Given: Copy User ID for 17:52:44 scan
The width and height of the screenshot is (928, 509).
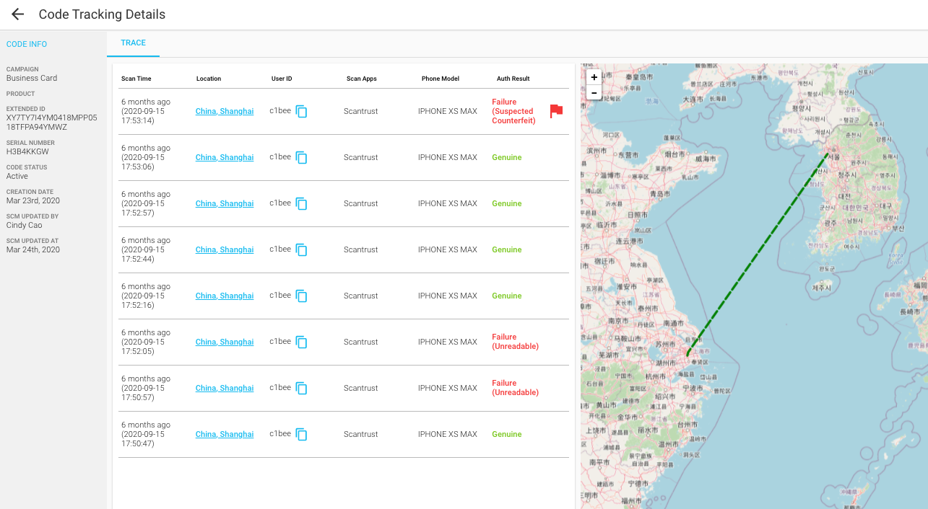Looking at the screenshot, I should (x=301, y=250).
